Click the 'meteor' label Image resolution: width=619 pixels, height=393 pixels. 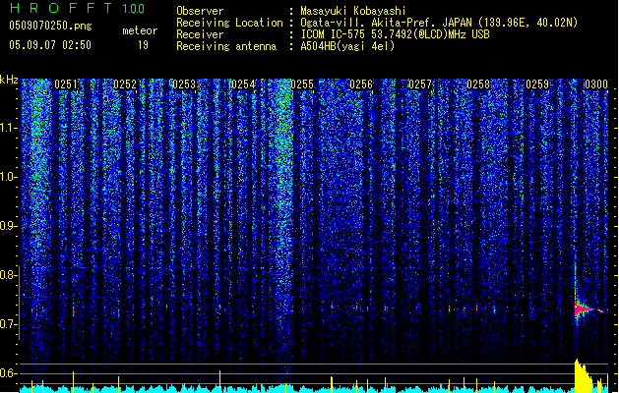click(140, 30)
